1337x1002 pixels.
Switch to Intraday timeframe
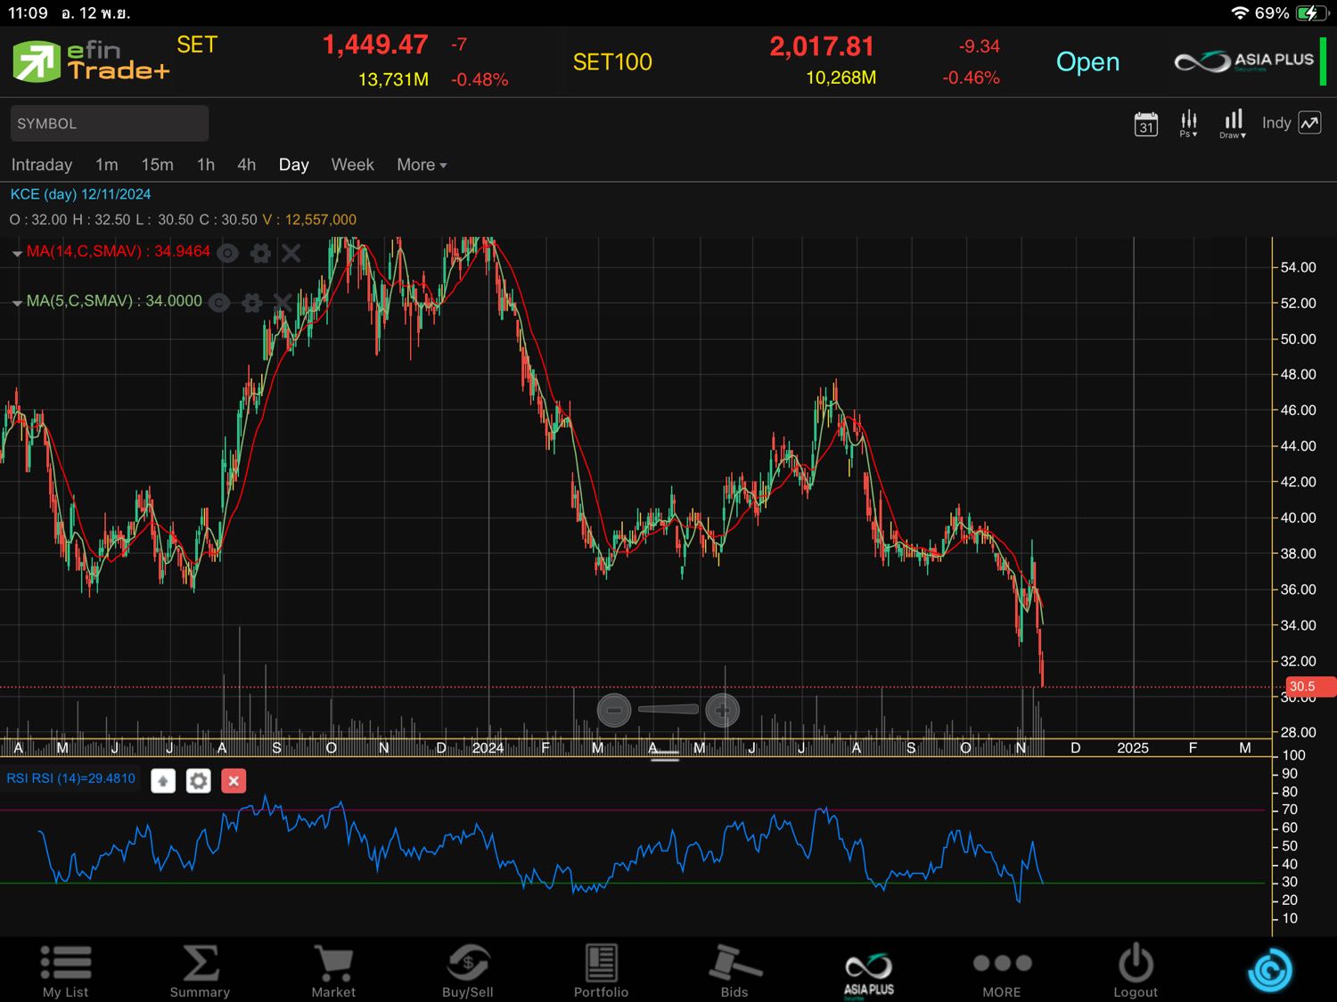42,165
